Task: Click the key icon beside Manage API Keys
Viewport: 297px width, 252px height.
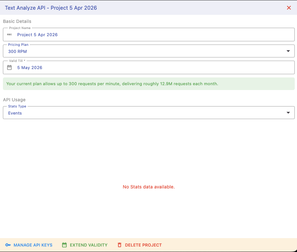Action: pos(8,245)
